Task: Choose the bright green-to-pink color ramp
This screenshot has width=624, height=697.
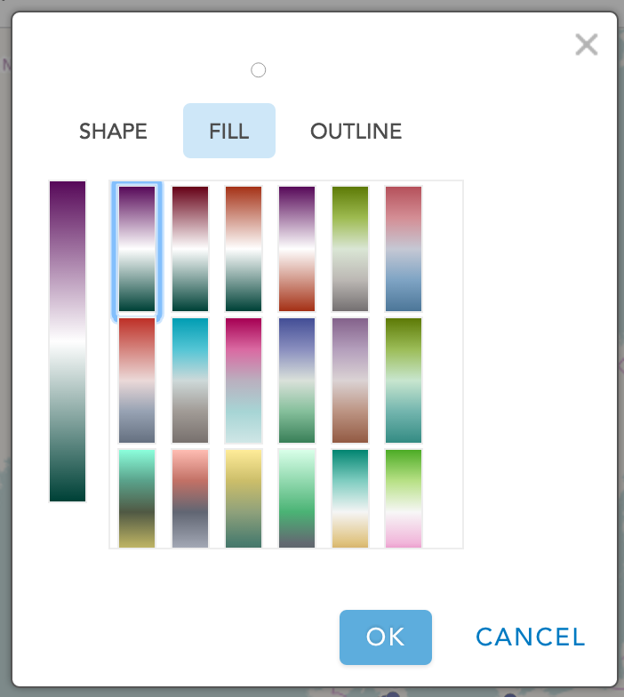Action: tap(404, 498)
